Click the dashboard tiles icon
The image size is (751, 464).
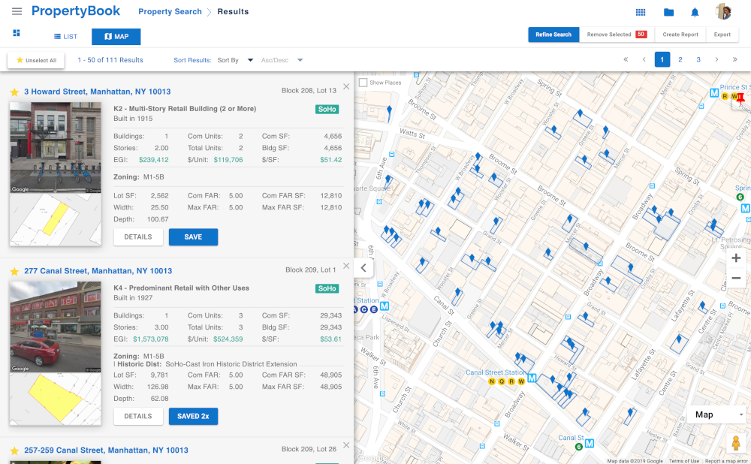(x=17, y=32)
